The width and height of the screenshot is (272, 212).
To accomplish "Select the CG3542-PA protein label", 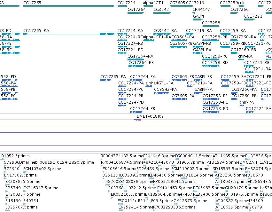I will pyautogui.click(x=166, y=90).
